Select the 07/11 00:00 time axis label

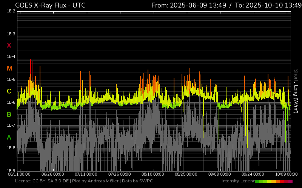point(86,174)
